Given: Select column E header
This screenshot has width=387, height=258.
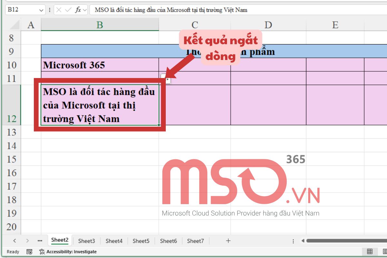Looking at the screenshot, I should click(335, 25).
